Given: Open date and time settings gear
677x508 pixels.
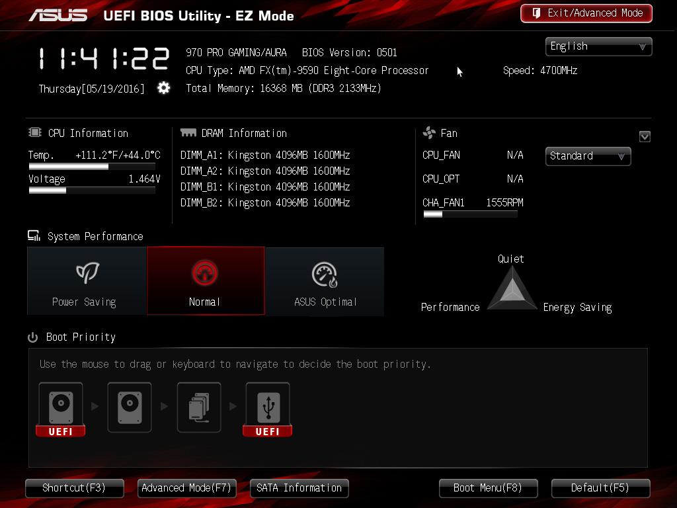Looking at the screenshot, I should click(x=164, y=88).
